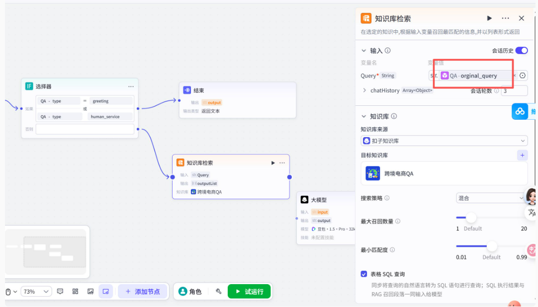This screenshot has width=538, height=307.
Task: Show the 会话轮数 info icon
Action: (x=496, y=91)
